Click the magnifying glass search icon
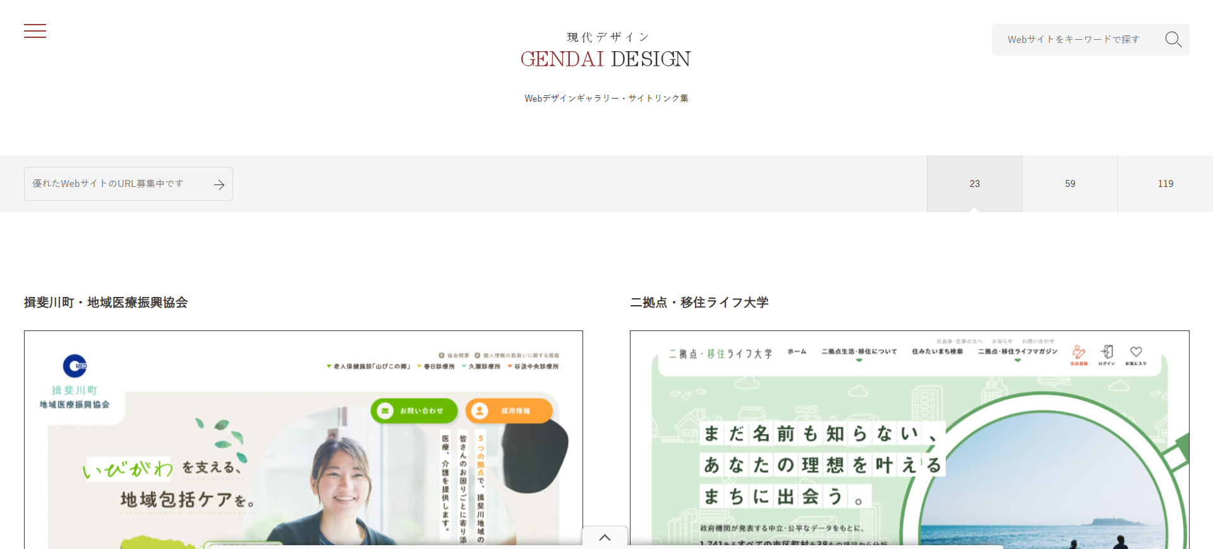The width and height of the screenshot is (1213, 549). coord(1173,39)
